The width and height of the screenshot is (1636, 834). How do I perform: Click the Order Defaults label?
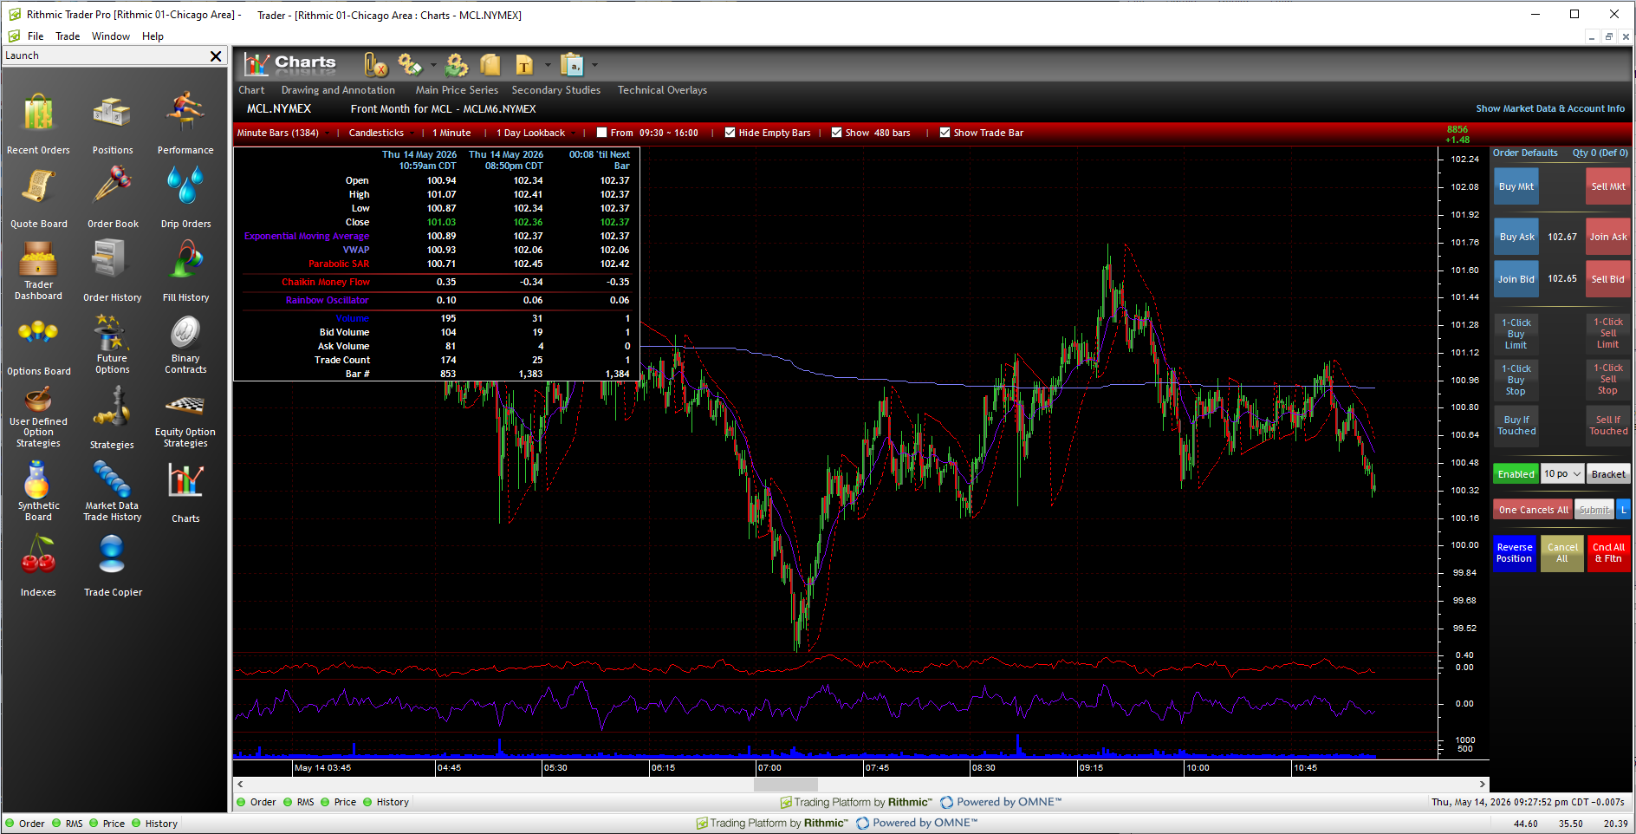click(x=1525, y=153)
